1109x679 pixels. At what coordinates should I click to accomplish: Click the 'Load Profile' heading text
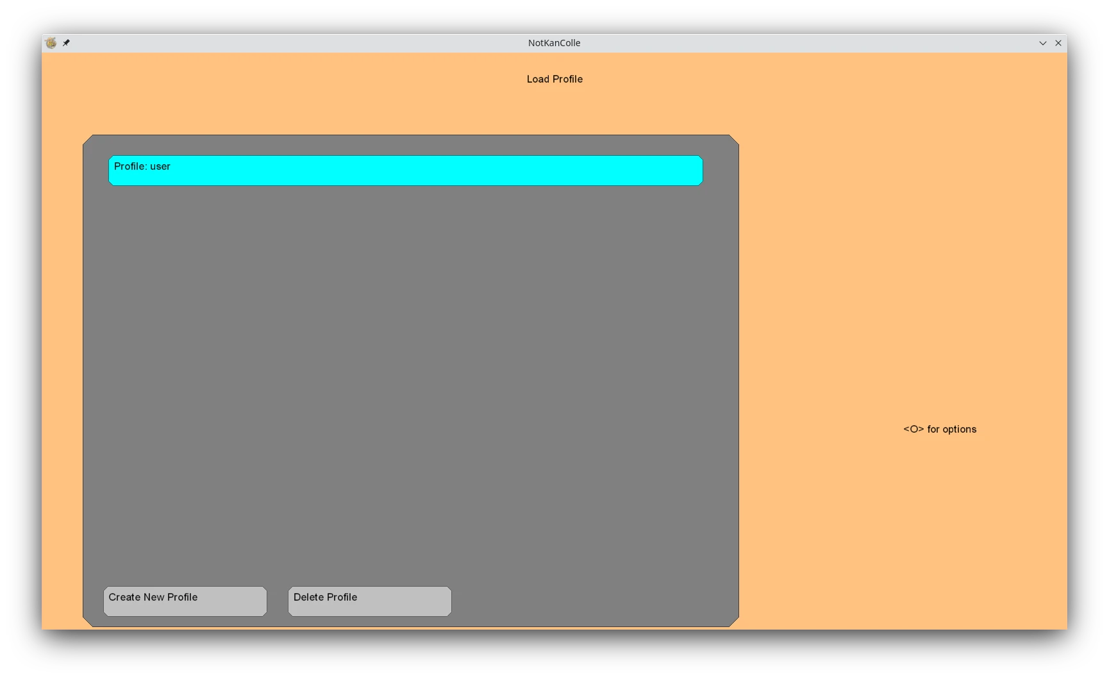click(x=554, y=80)
